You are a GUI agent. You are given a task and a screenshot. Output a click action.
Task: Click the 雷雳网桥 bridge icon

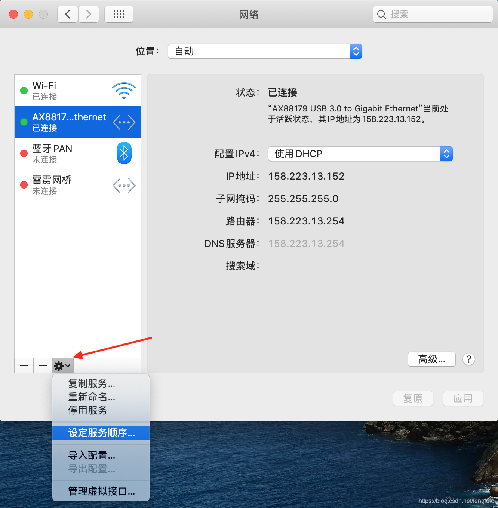[x=124, y=185]
